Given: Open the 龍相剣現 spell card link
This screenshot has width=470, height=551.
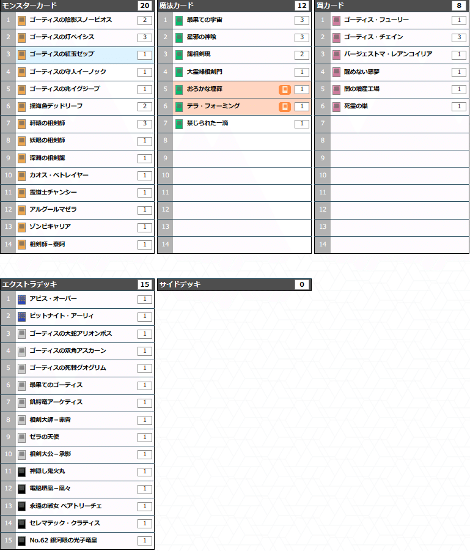Looking at the screenshot, I should (199, 54).
